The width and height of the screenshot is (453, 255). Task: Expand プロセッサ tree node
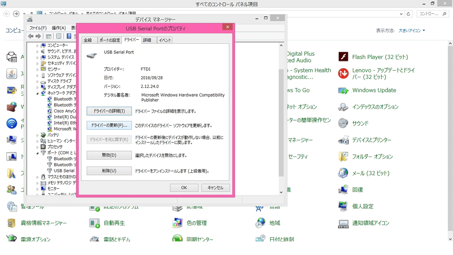37,147
